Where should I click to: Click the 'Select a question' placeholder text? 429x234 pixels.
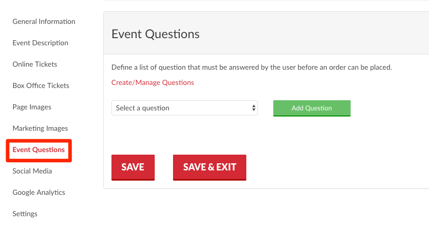pos(142,108)
